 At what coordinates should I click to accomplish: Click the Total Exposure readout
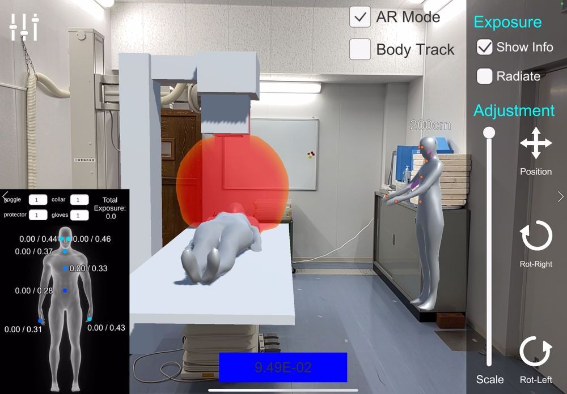110,208
